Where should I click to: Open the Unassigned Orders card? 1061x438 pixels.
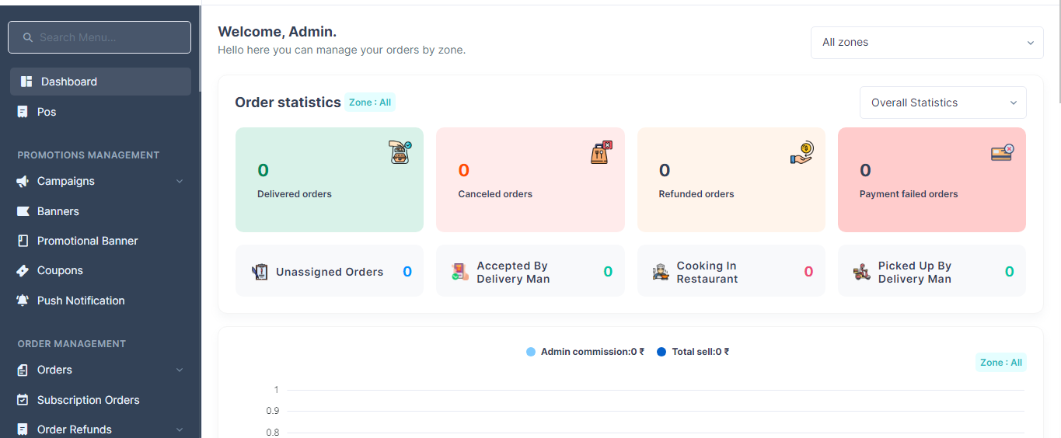pos(330,272)
